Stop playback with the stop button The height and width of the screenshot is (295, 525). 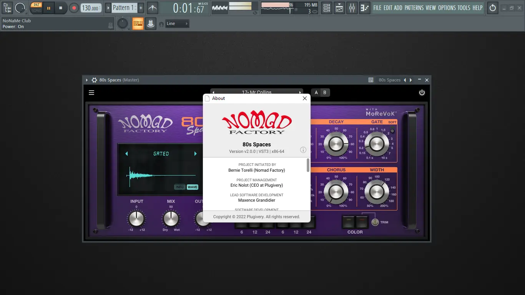tap(61, 8)
